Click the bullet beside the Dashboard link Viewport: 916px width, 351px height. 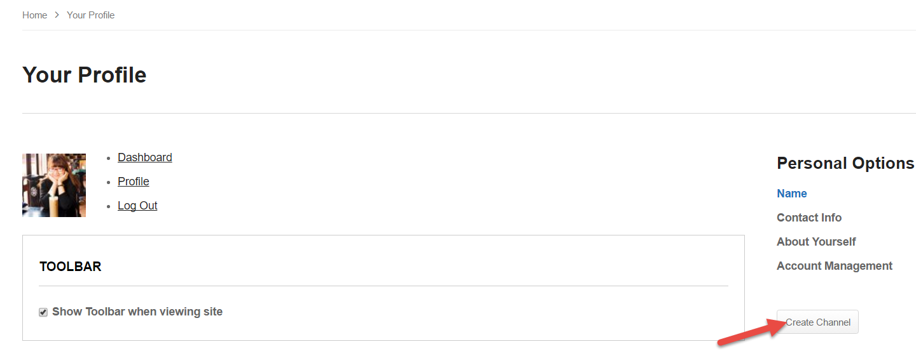click(110, 158)
